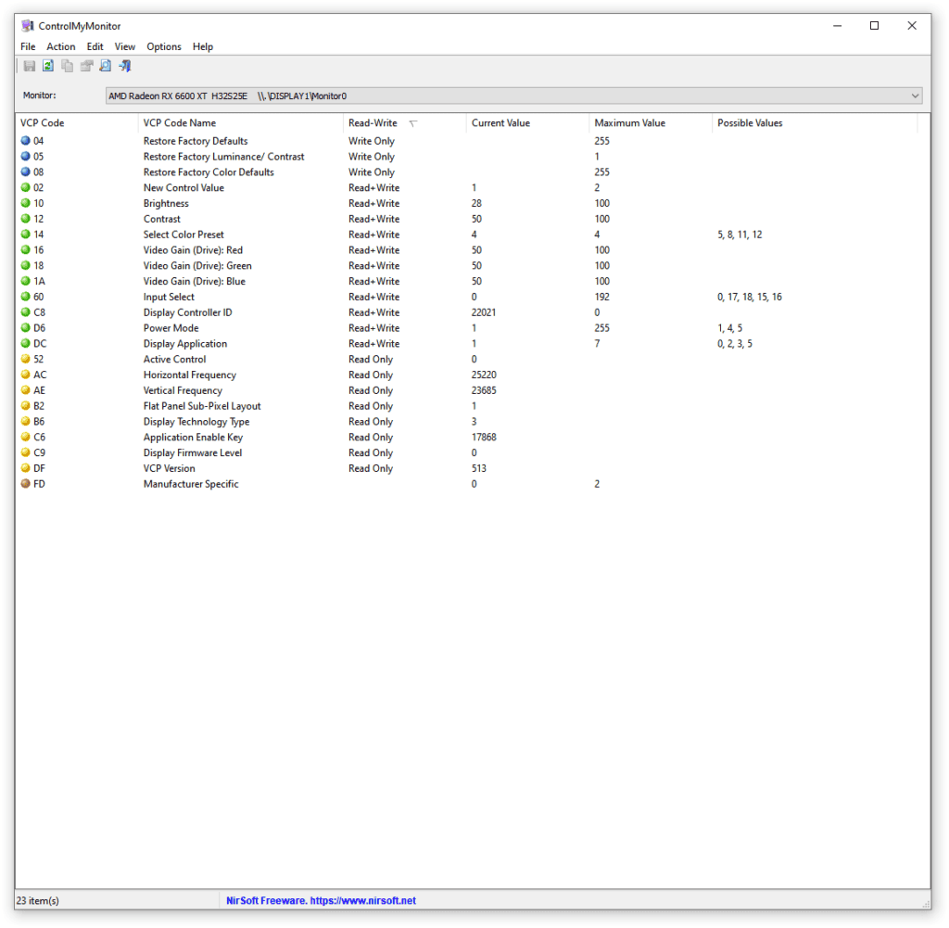Click the blue icon beside Restore Factory Defaults

23,140
